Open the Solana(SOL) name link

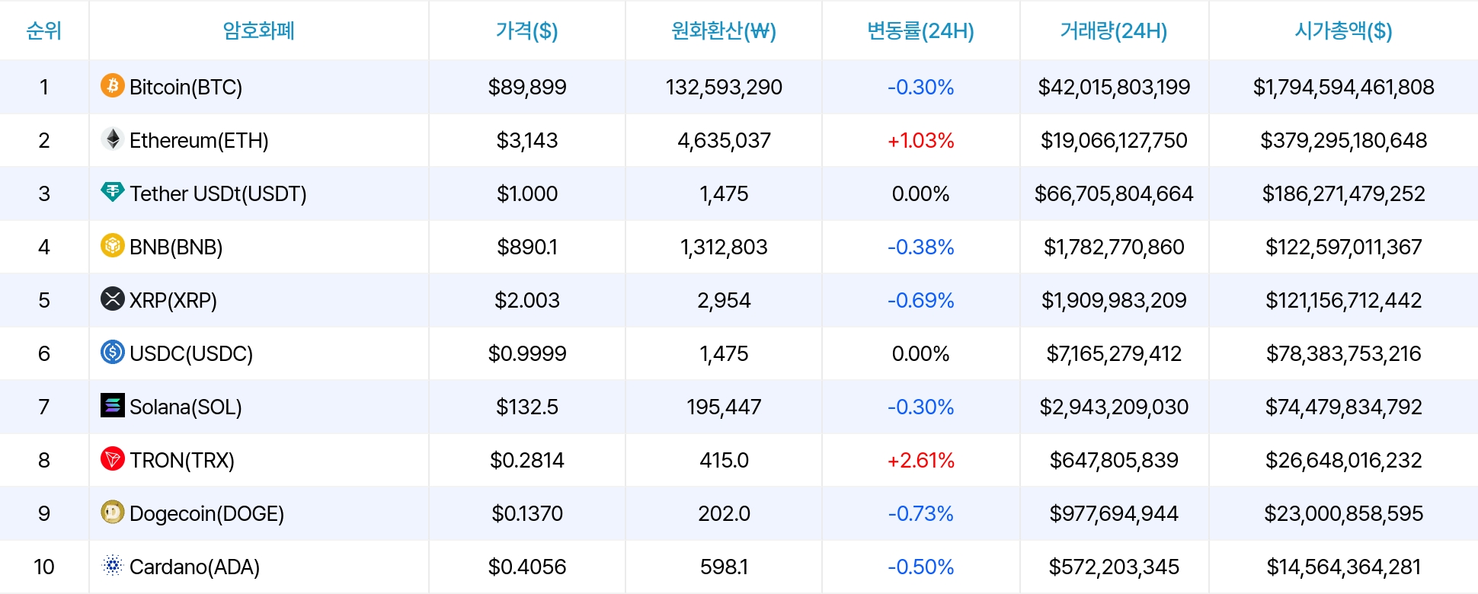(x=186, y=407)
